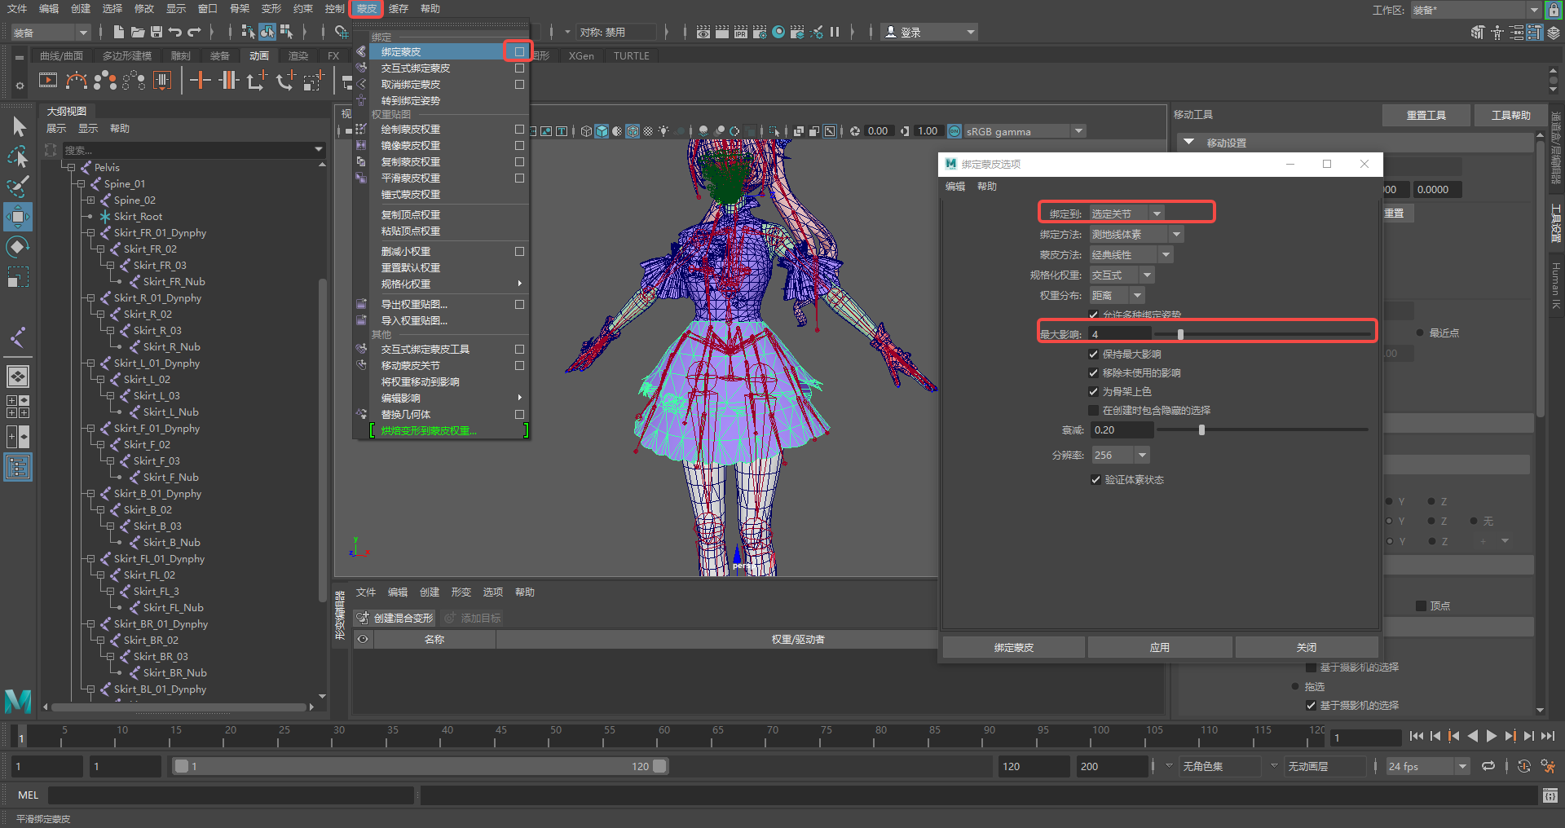Click 应用 button in options dialog

[1159, 647]
